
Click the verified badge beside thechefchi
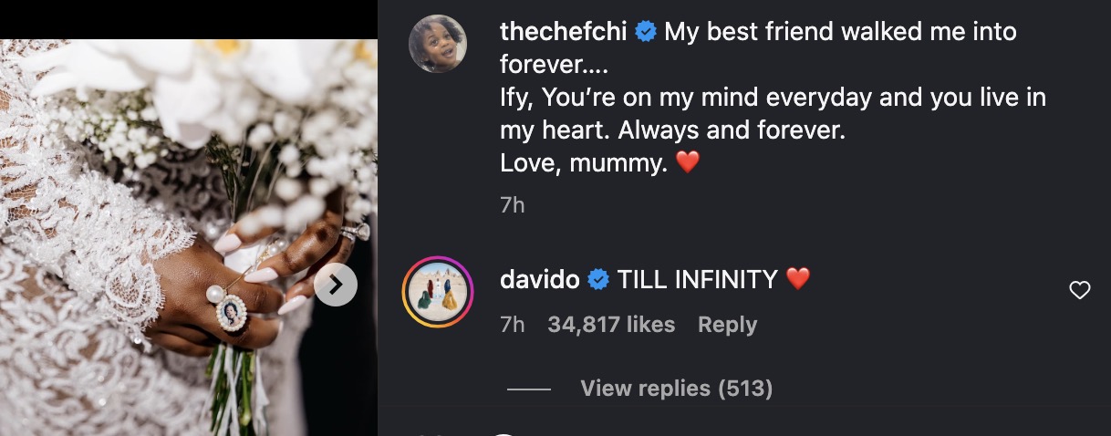point(646,32)
